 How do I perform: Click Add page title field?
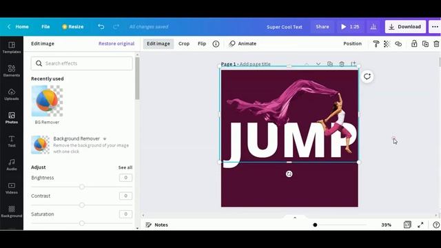(255, 64)
